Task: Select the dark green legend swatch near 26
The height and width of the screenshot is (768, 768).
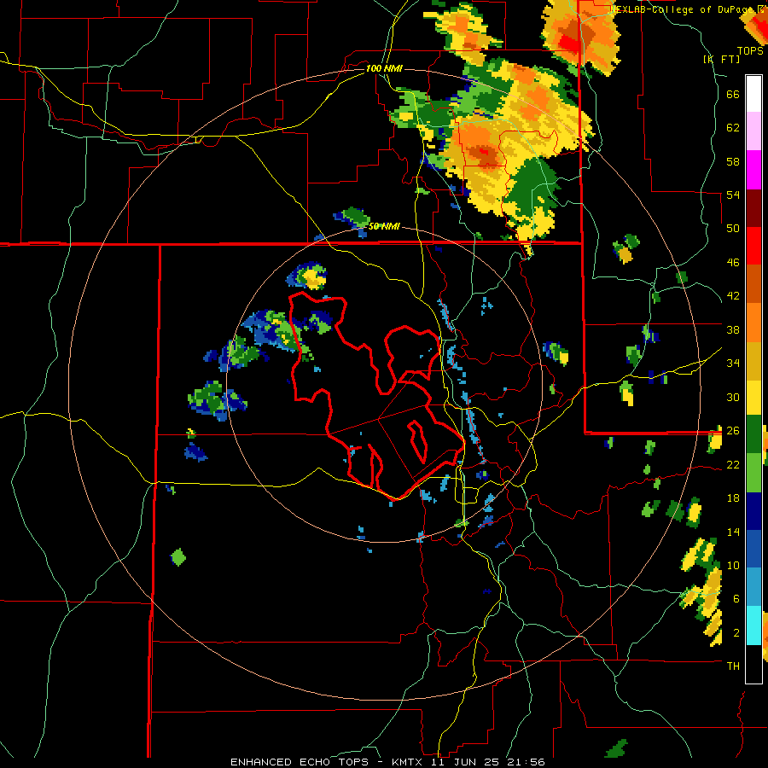Action: (753, 434)
